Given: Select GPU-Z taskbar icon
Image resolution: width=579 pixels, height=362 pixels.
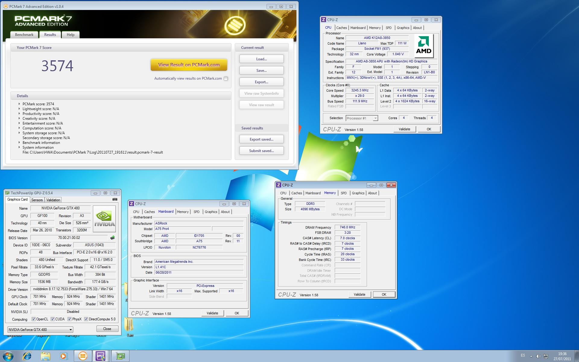Looking at the screenshot, I should (x=120, y=356).
